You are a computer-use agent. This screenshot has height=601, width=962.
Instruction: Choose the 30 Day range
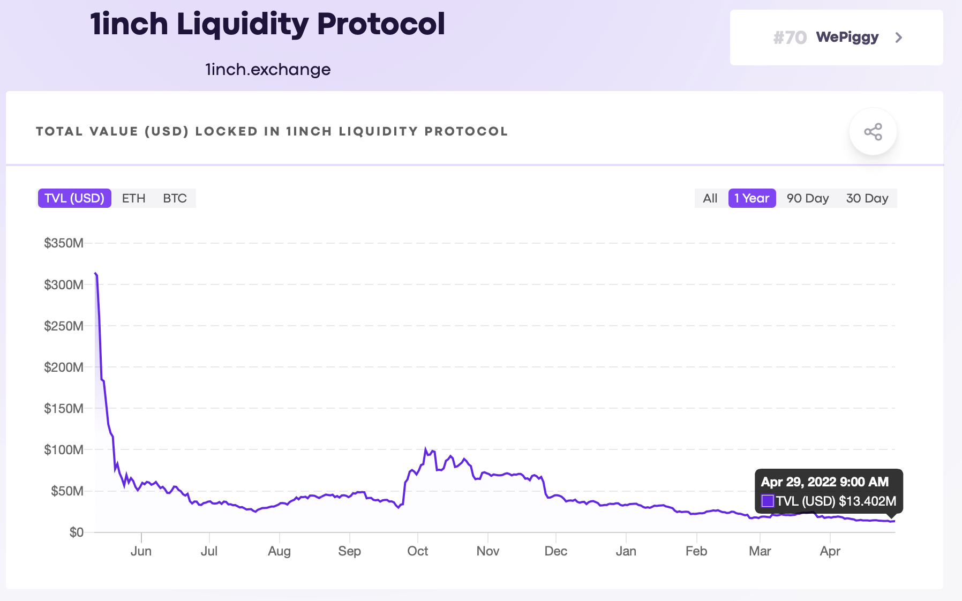click(867, 198)
